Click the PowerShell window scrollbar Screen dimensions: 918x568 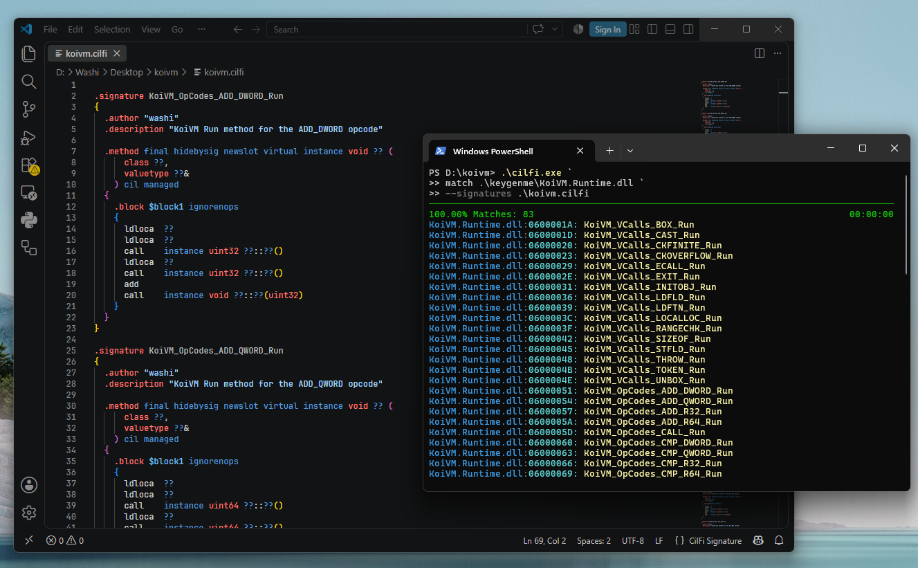[x=906, y=225]
